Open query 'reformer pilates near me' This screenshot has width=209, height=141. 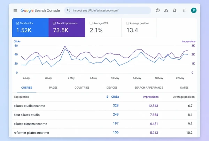31,133
